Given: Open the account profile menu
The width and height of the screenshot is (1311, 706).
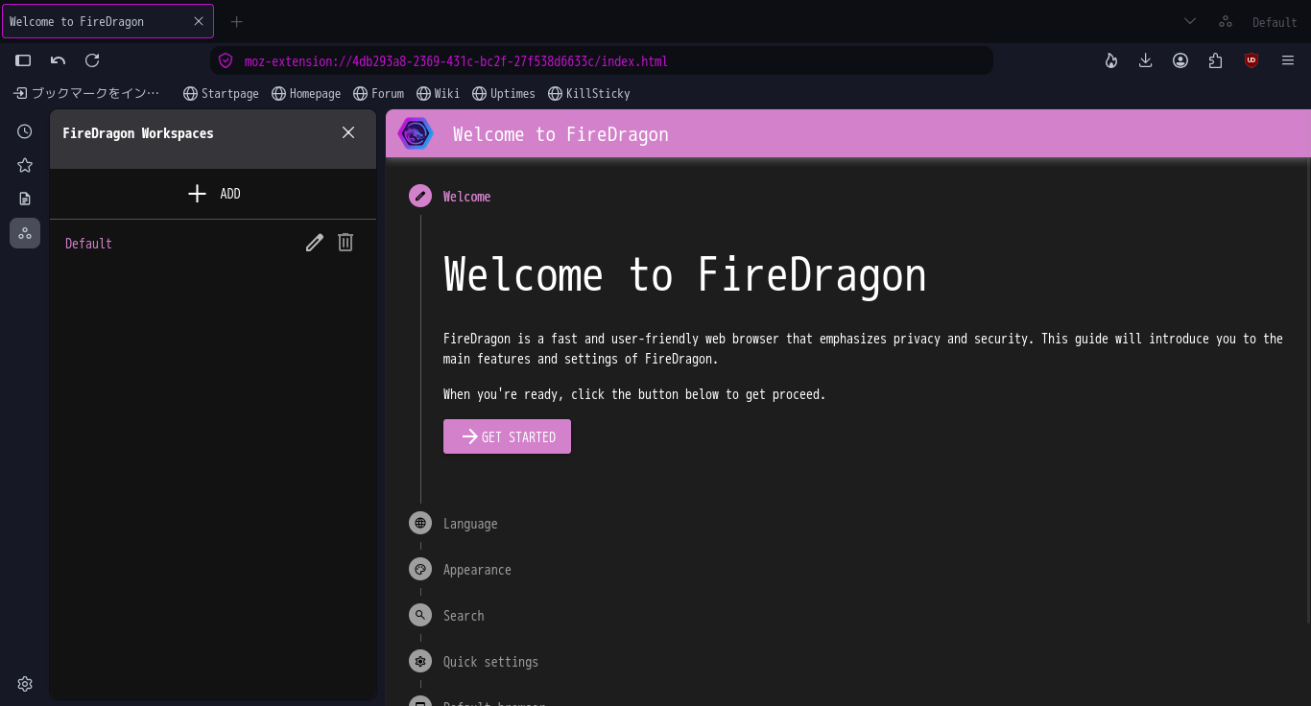Looking at the screenshot, I should (1180, 60).
